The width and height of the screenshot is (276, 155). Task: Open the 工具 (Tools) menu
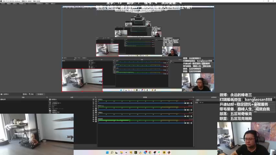tap(47, 3)
